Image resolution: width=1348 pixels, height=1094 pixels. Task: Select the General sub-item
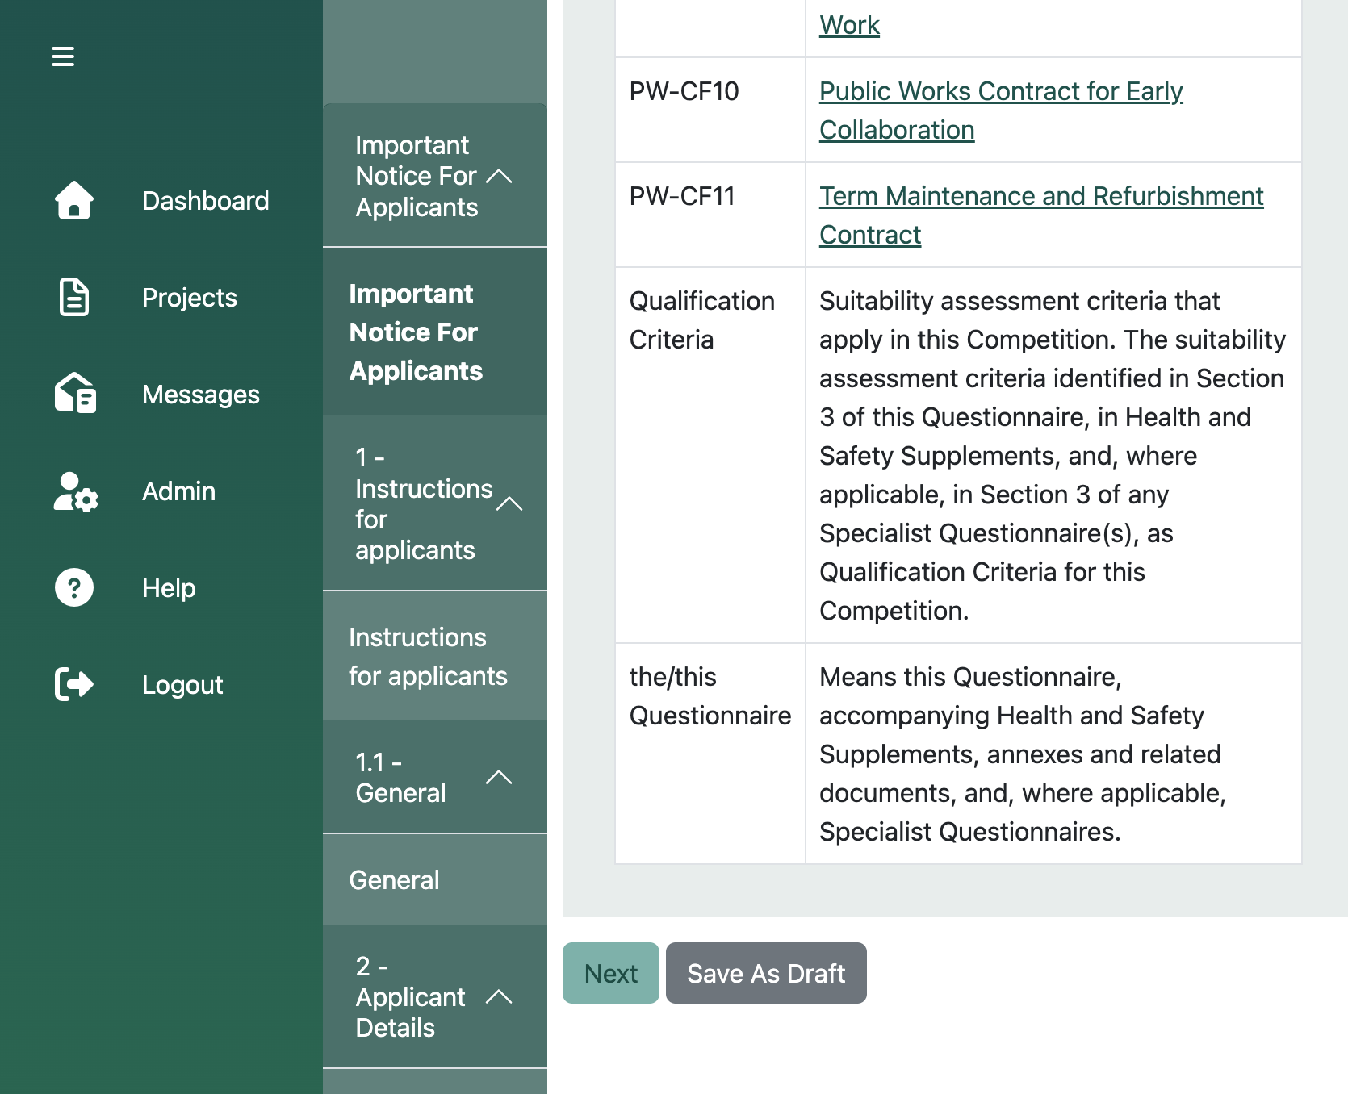(435, 880)
